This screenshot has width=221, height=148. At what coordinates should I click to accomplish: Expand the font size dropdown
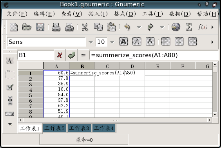coord(112,42)
